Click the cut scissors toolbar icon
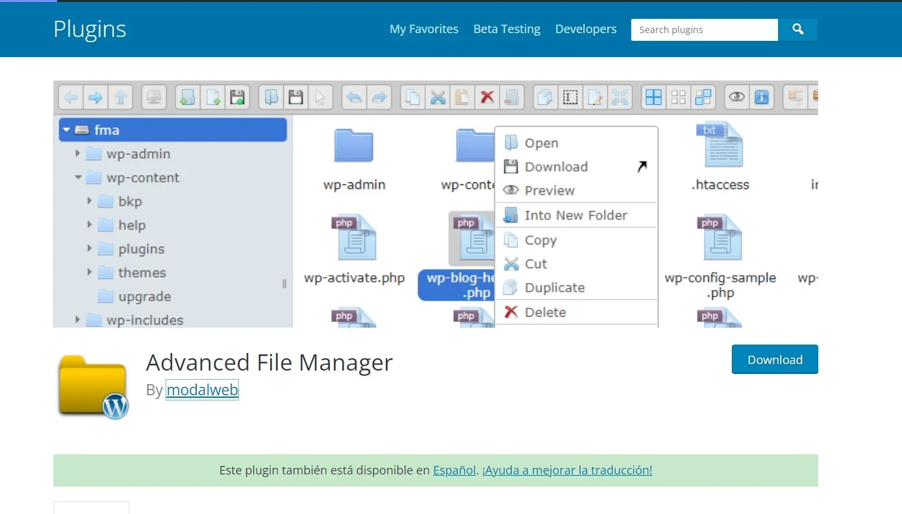Image resolution: width=902 pixels, height=514 pixels. click(438, 97)
